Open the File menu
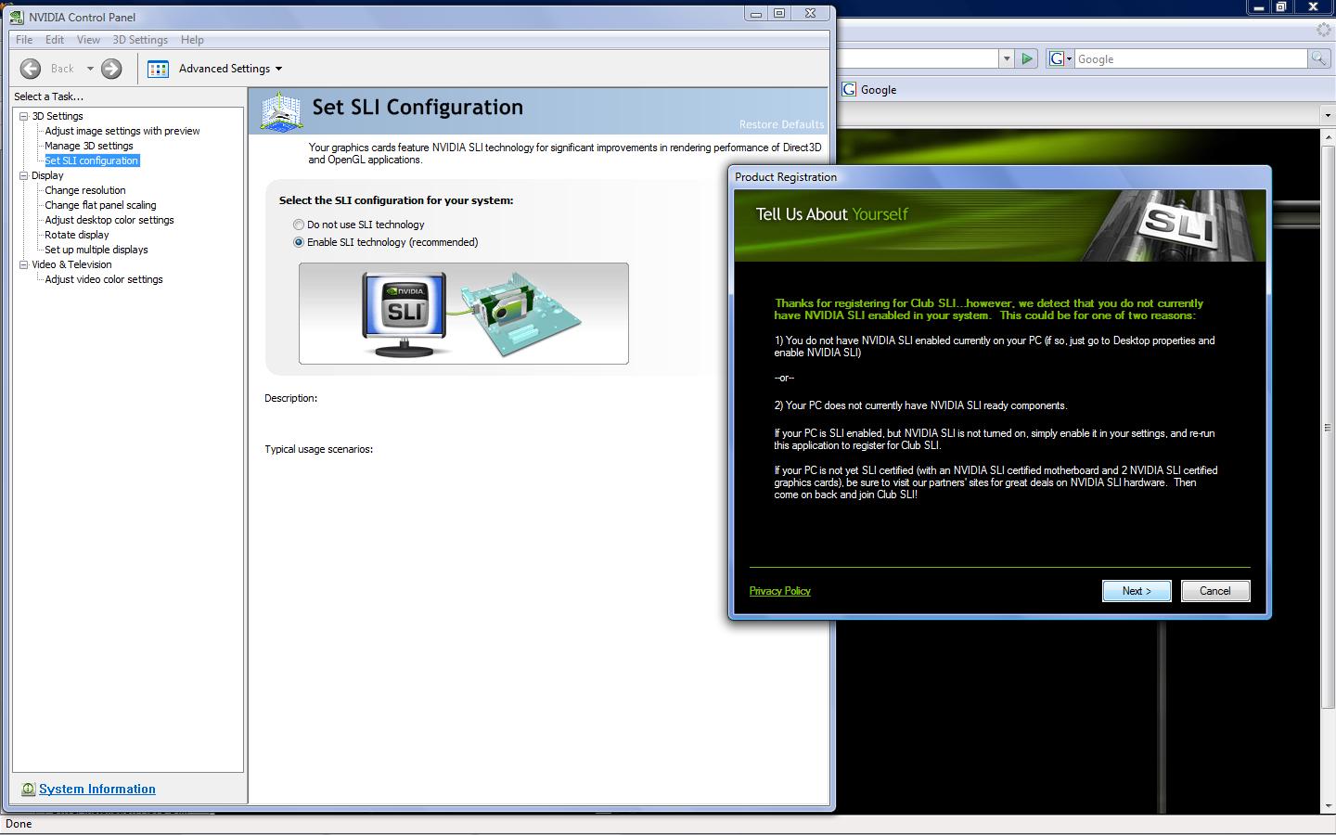Screen dimensions: 1336x835 pos(24,40)
